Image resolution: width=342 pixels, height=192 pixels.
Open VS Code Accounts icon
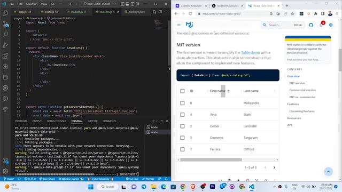point(5,161)
